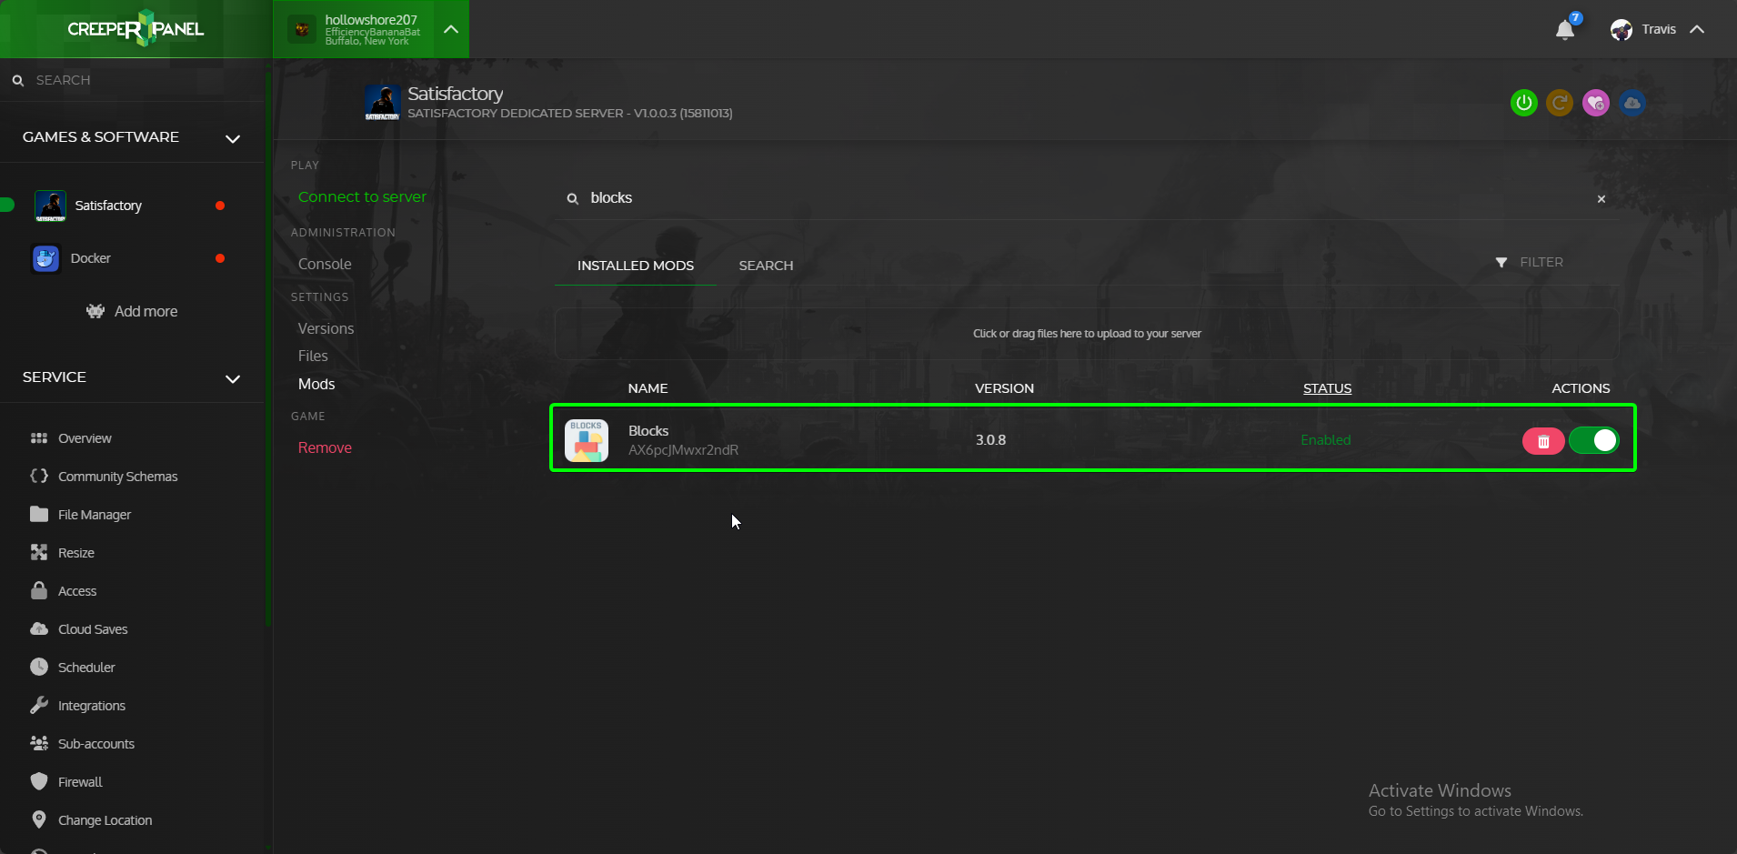Collapse the Games & Software section

pos(233,138)
